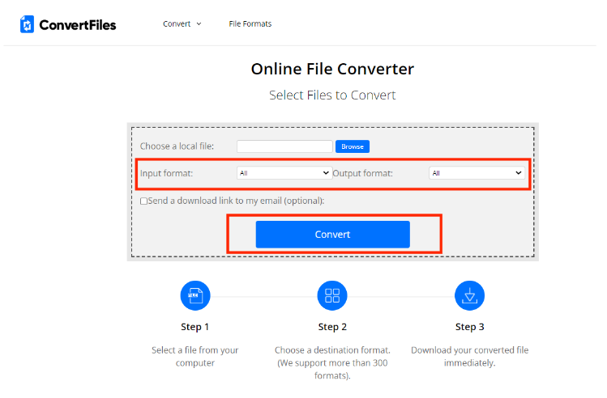Enable send download link to email checkbox

143,201
